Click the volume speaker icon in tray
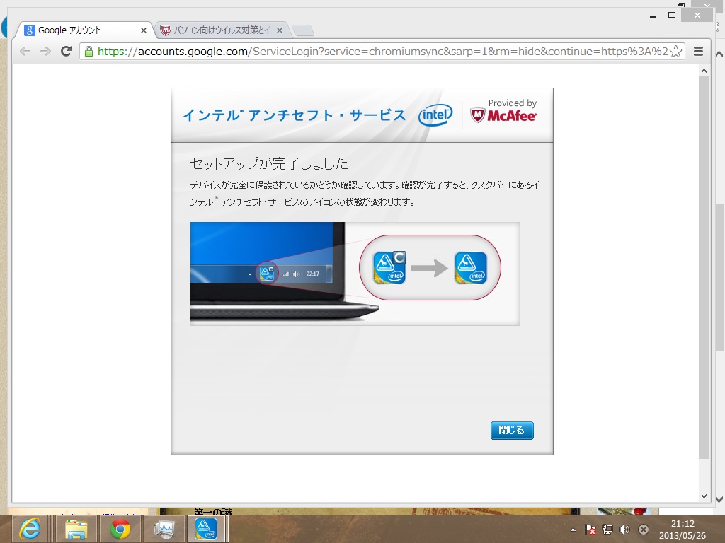The height and width of the screenshot is (543, 725). [x=624, y=530]
